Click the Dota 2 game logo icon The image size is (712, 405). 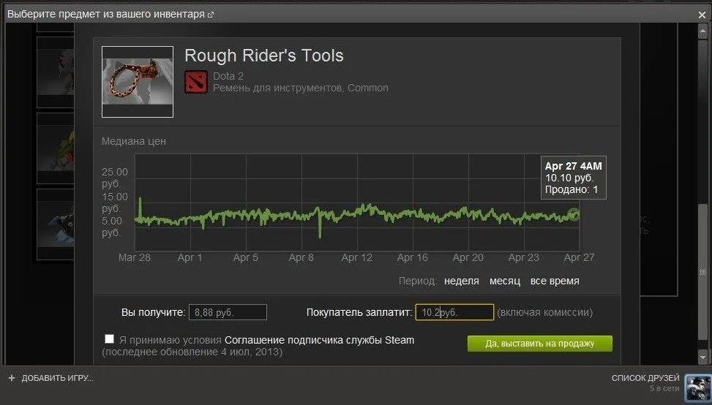click(x=196, y=82)
